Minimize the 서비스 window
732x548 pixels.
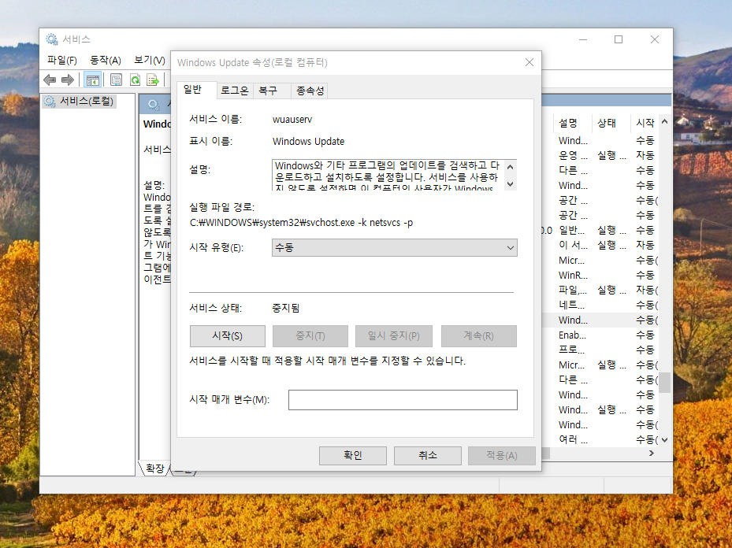(x=583, y=39)
